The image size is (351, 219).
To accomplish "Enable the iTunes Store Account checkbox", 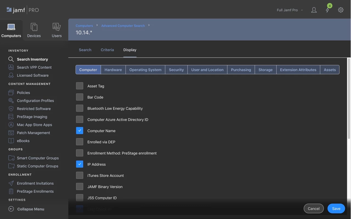I will (80, 175).
